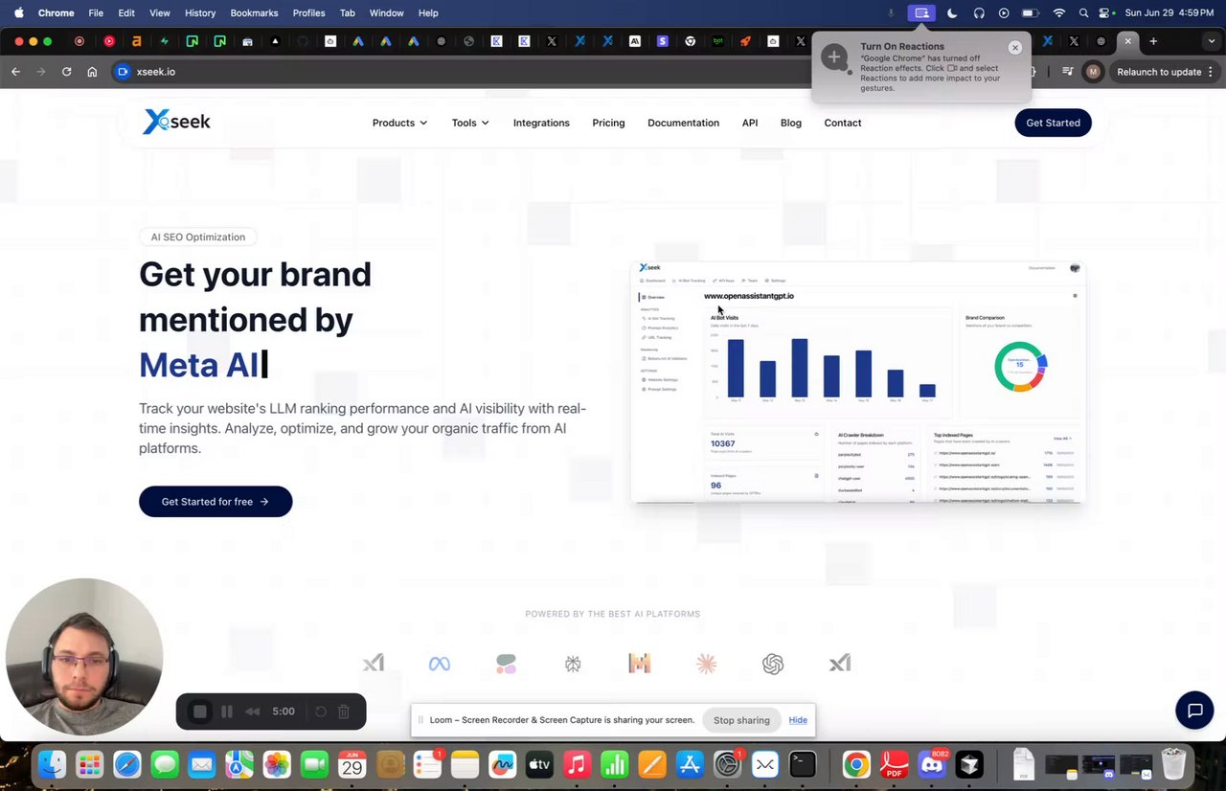
Task: Open the Documentation nav link
Action: click(683, 123)
